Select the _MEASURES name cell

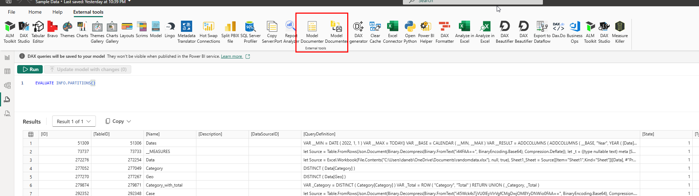[x=170, y=151]
